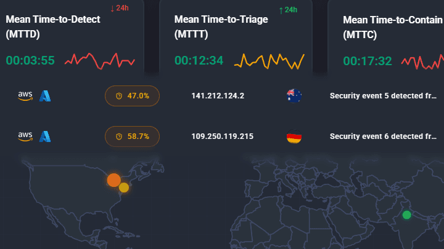Click the AWS logo in the second event row
The image size is (444, 249).
pos(25,136)
